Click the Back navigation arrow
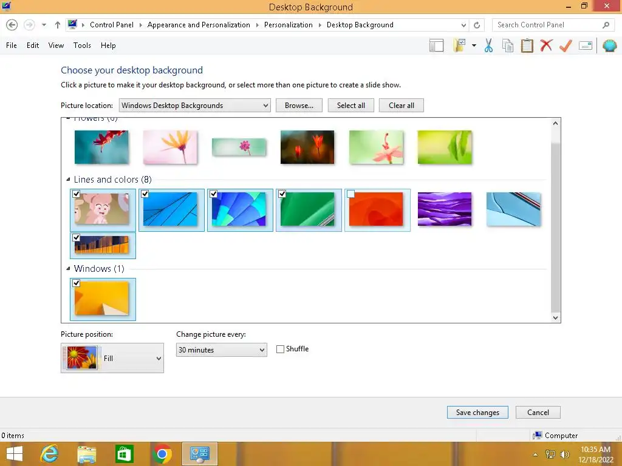The image size is (622, 466). [12, 25]
